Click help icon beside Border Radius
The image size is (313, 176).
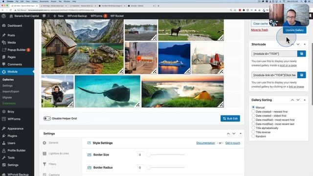click(x=89, y=168)
